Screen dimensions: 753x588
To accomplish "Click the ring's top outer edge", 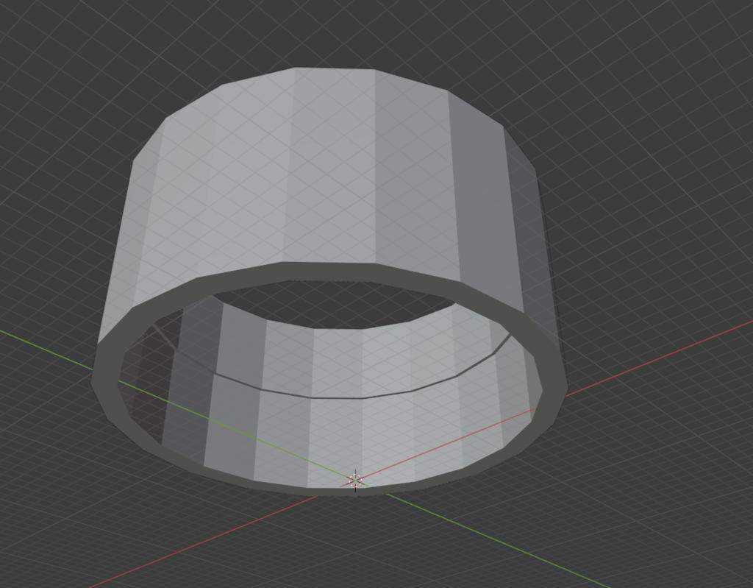I will [x=335, y=68].
